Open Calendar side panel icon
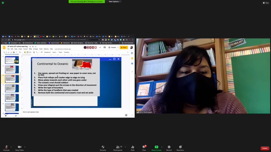This screenshot has height=152, width=271. pos(132,53)
